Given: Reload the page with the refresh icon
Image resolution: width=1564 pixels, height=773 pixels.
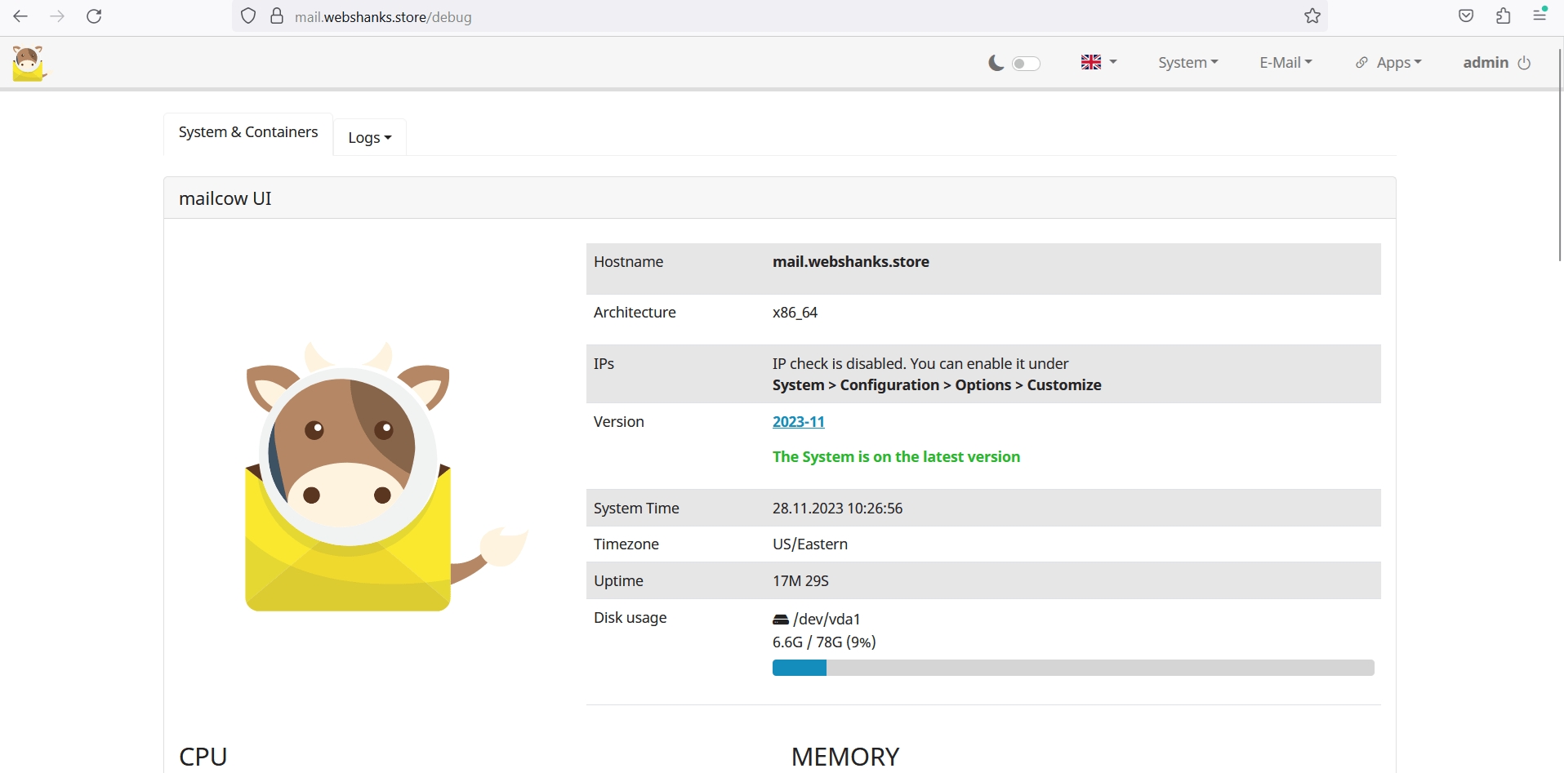Looking at the screenshot, I should click(94, 16).
